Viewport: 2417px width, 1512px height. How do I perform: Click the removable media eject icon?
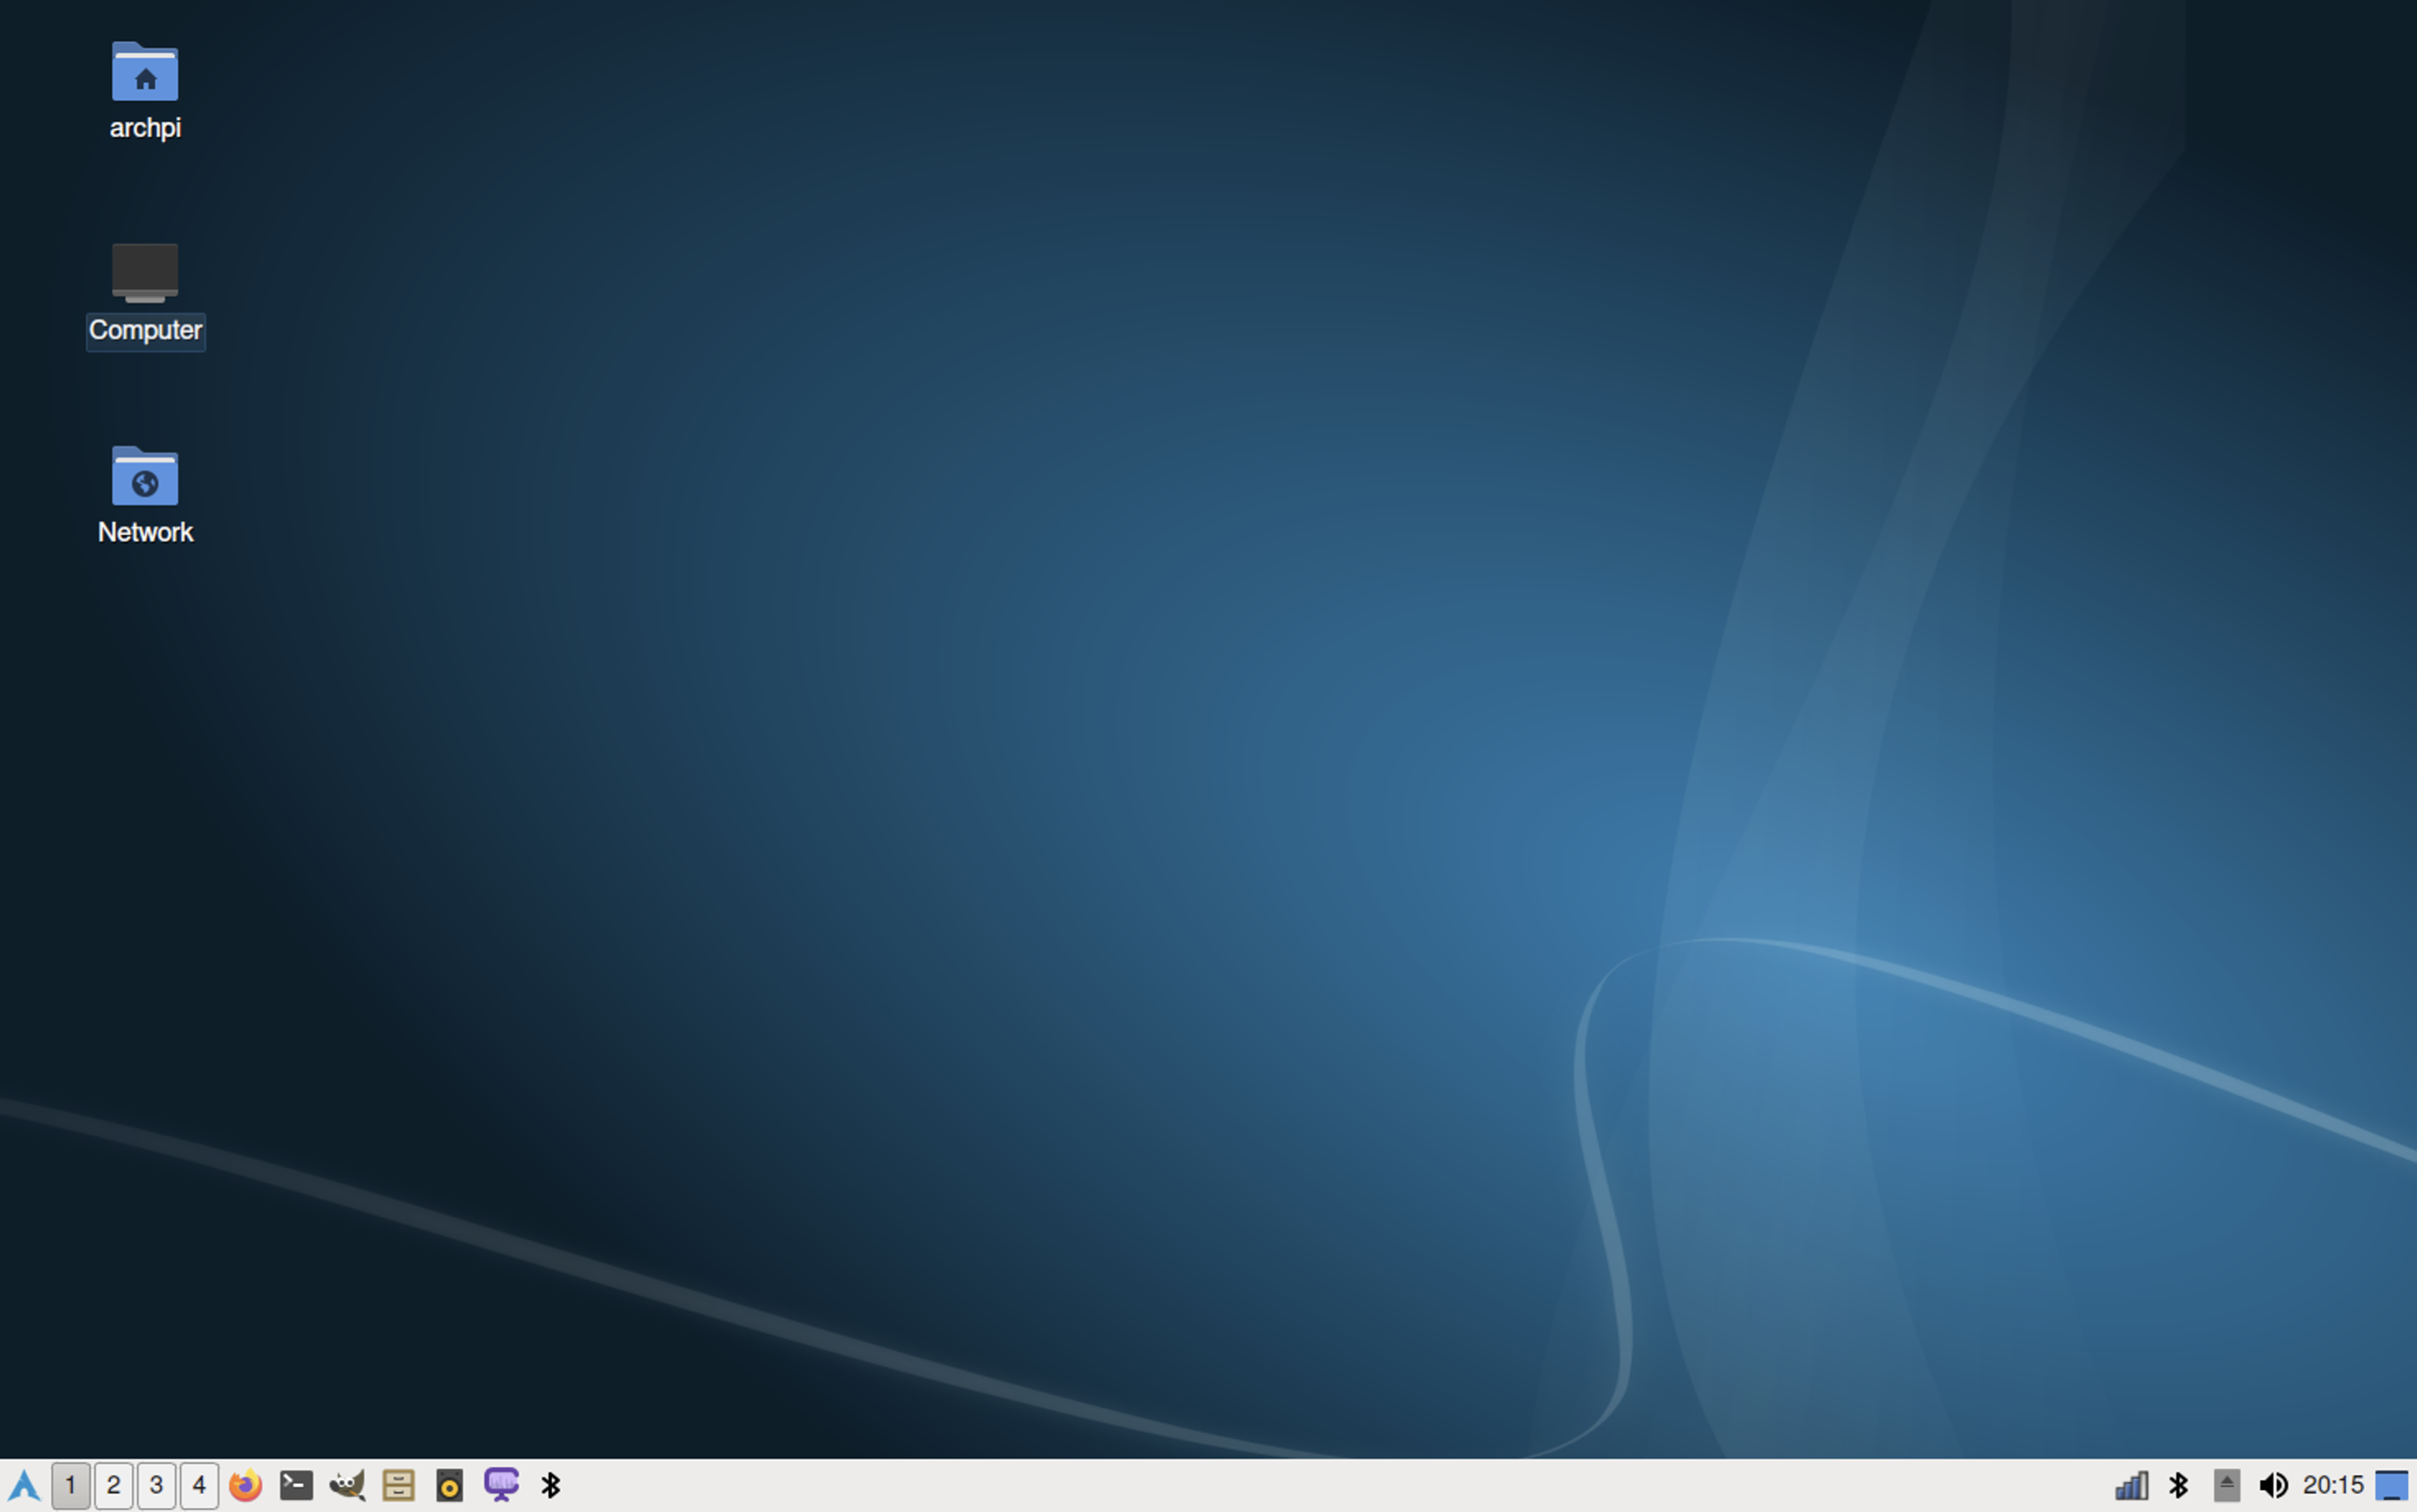(2226, 1484)
